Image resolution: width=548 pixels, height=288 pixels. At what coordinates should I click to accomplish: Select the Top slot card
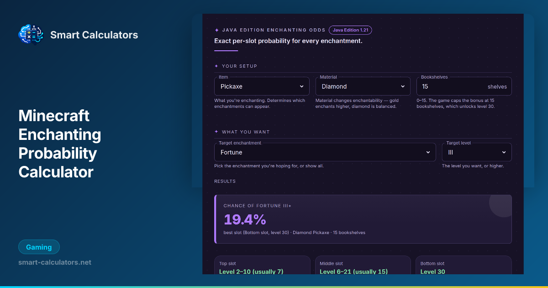pos(262,266)
